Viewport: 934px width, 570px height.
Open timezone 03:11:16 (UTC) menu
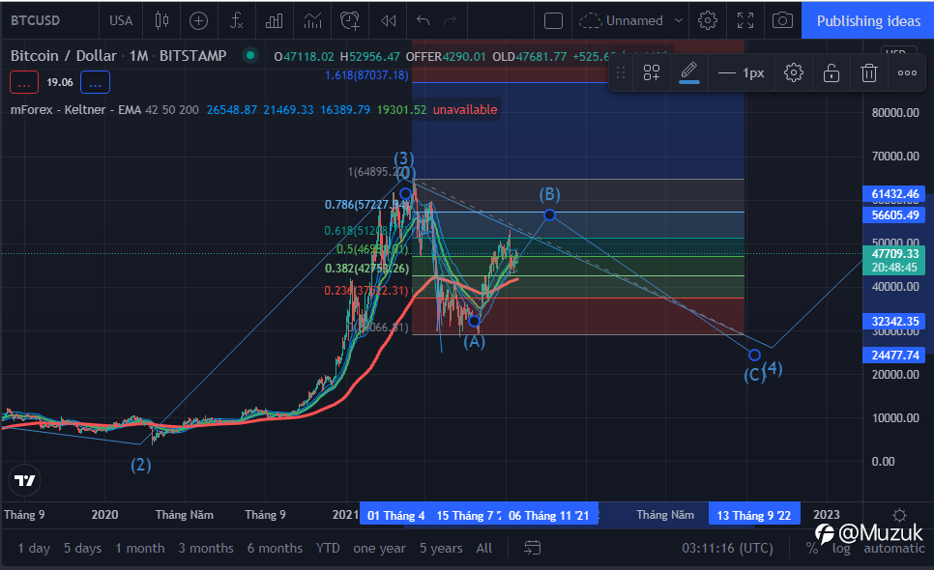(727, 548)
